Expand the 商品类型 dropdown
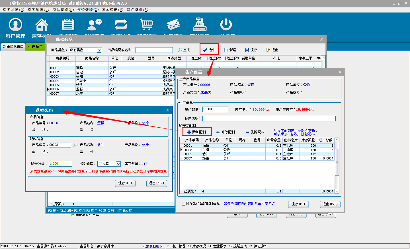The image size is (410, 249). (99, 50)
